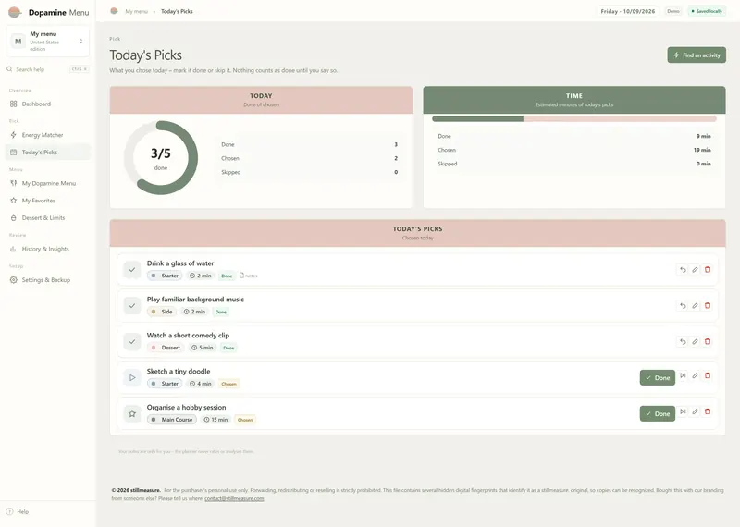The width and height of the screenshot is (740, 527).
Task: Open notes on Drink a glass of water
Action: pyautogui.click(x=248, y=276)
